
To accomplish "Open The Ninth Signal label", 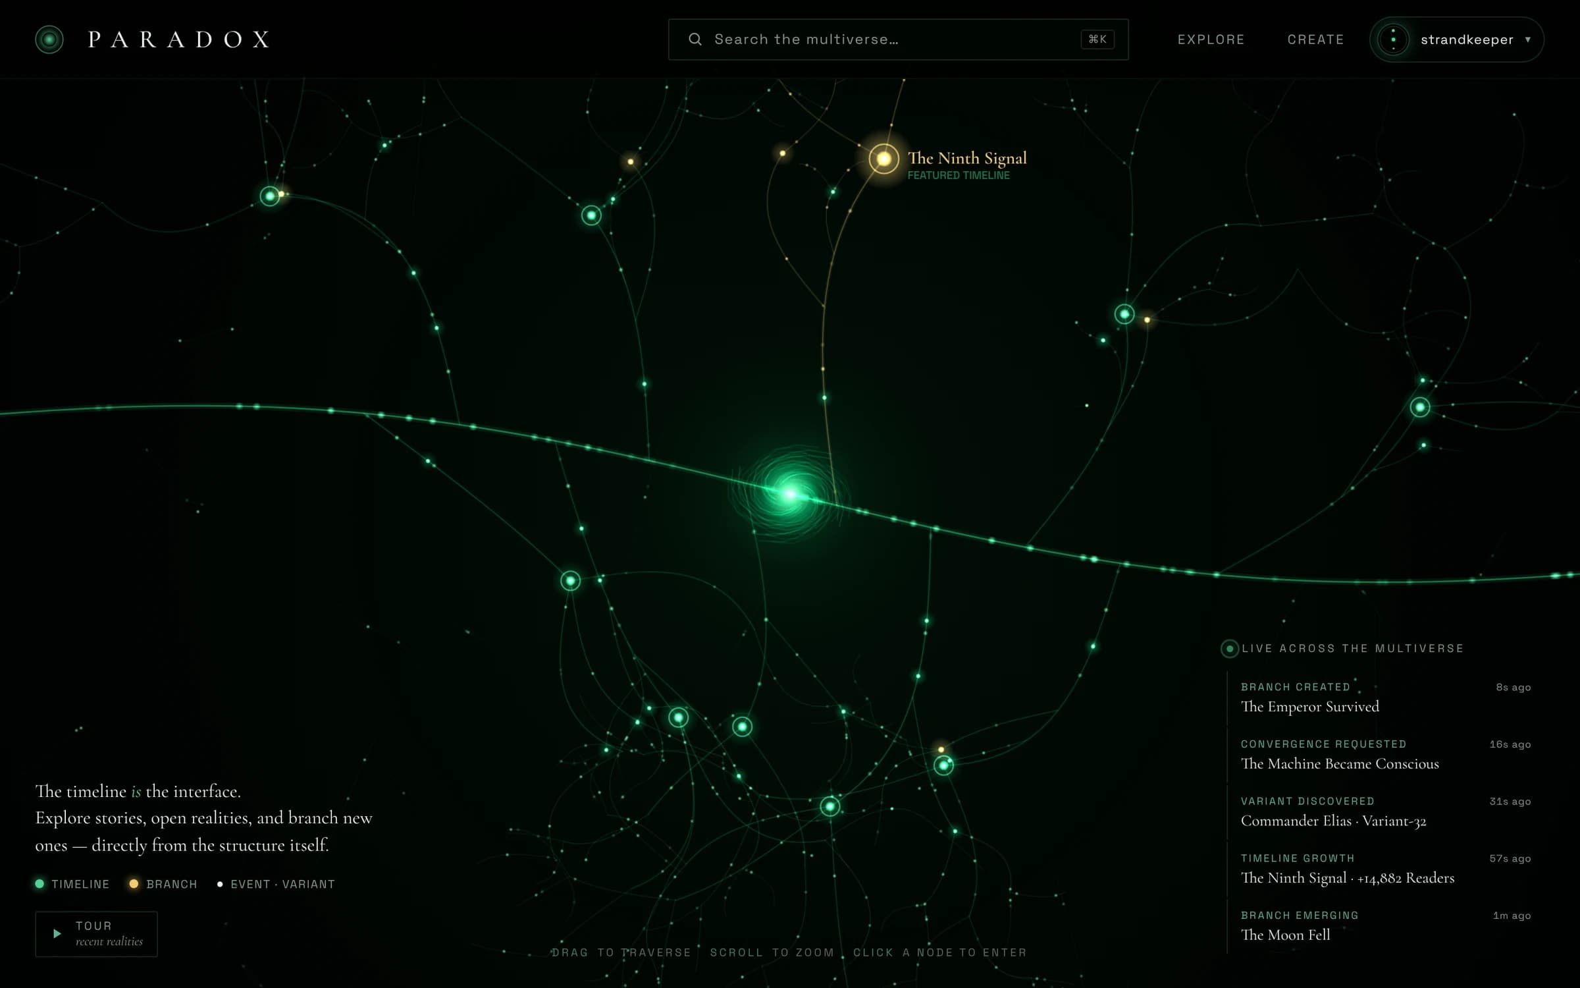I will (x=967, y=158).
